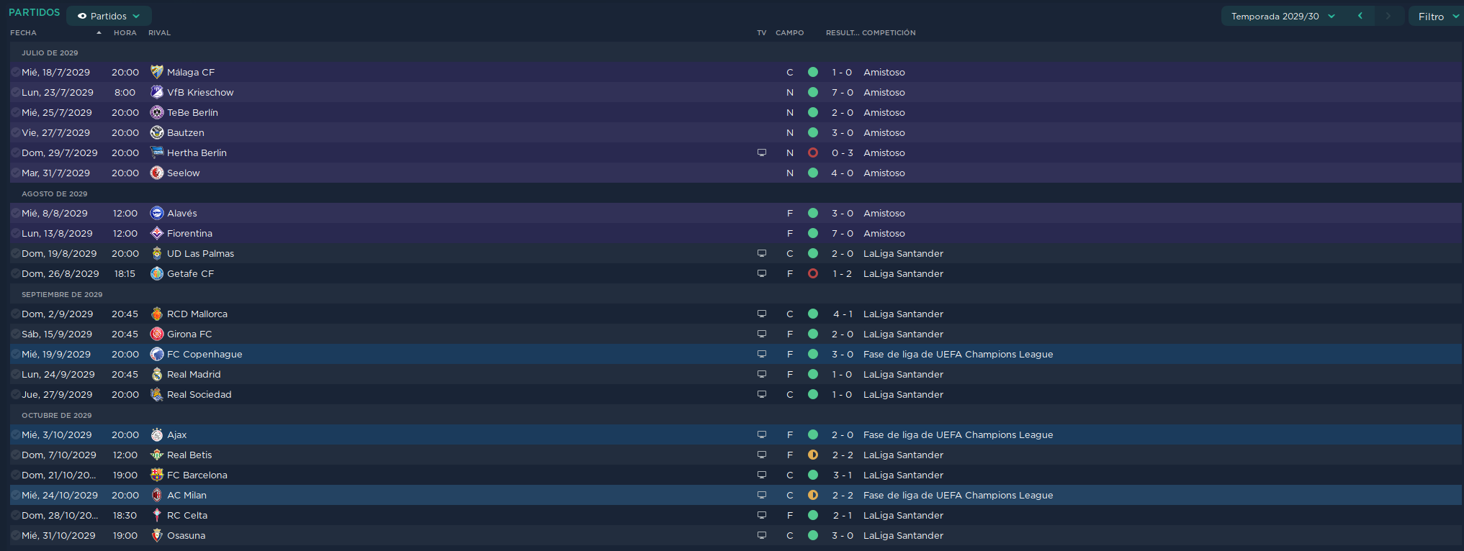
Task: Click the FC Copenhague crest
Action: (156, 354)
